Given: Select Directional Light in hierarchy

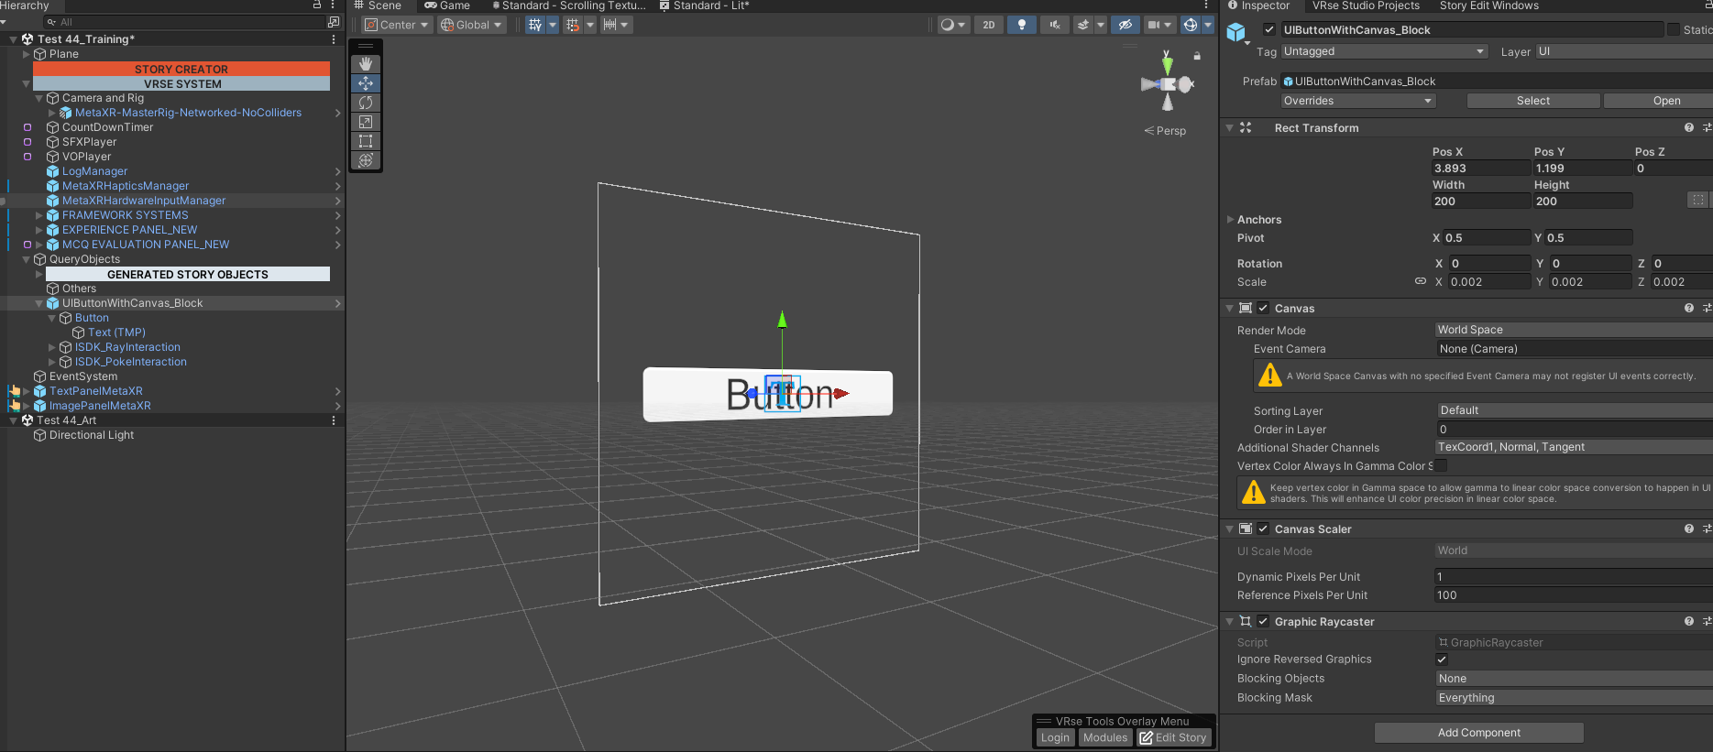Looking at the screenshot, I should pos(92,435).
